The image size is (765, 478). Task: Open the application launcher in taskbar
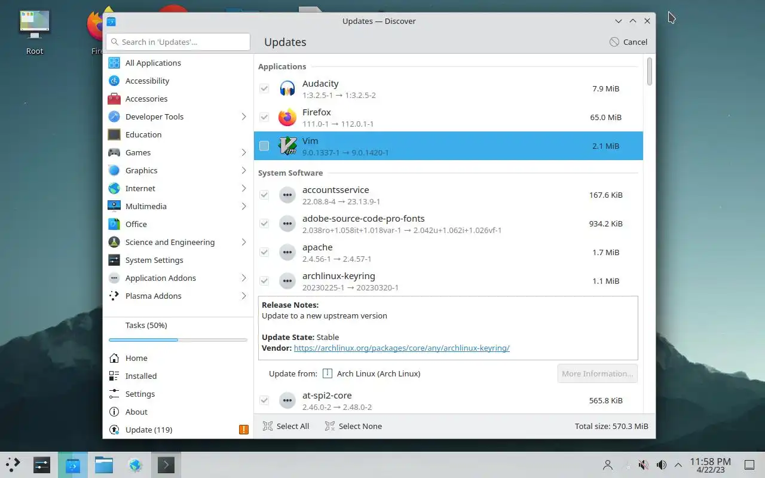pos(13,464)
